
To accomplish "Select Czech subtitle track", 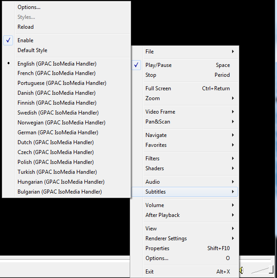I will click(x=66, y=152).
